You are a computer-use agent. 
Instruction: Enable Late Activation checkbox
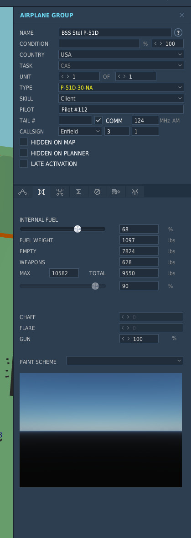24,164
